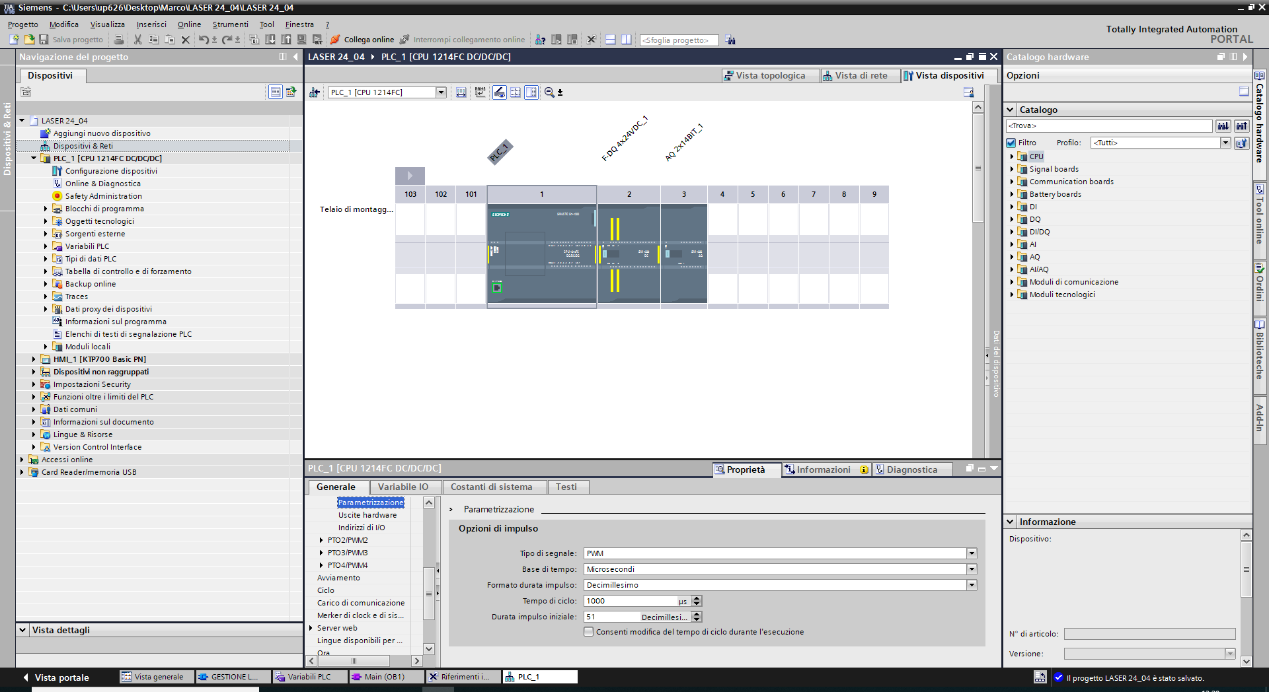This screenshot has width=1269, height=692.
Task: Switch to Vista di rete tab
Action: [860, 75]
